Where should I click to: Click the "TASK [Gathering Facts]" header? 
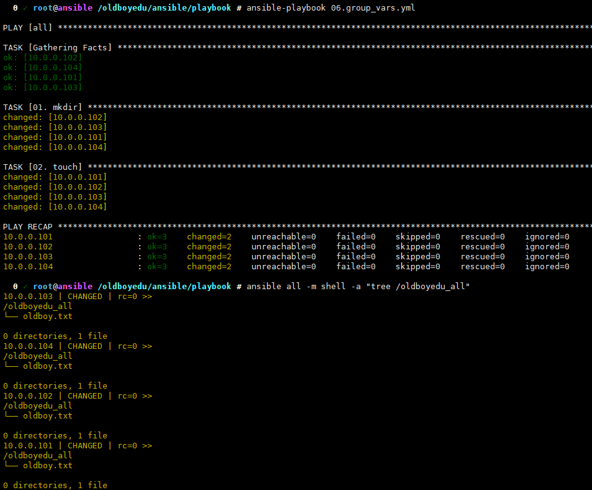[58, 47]
